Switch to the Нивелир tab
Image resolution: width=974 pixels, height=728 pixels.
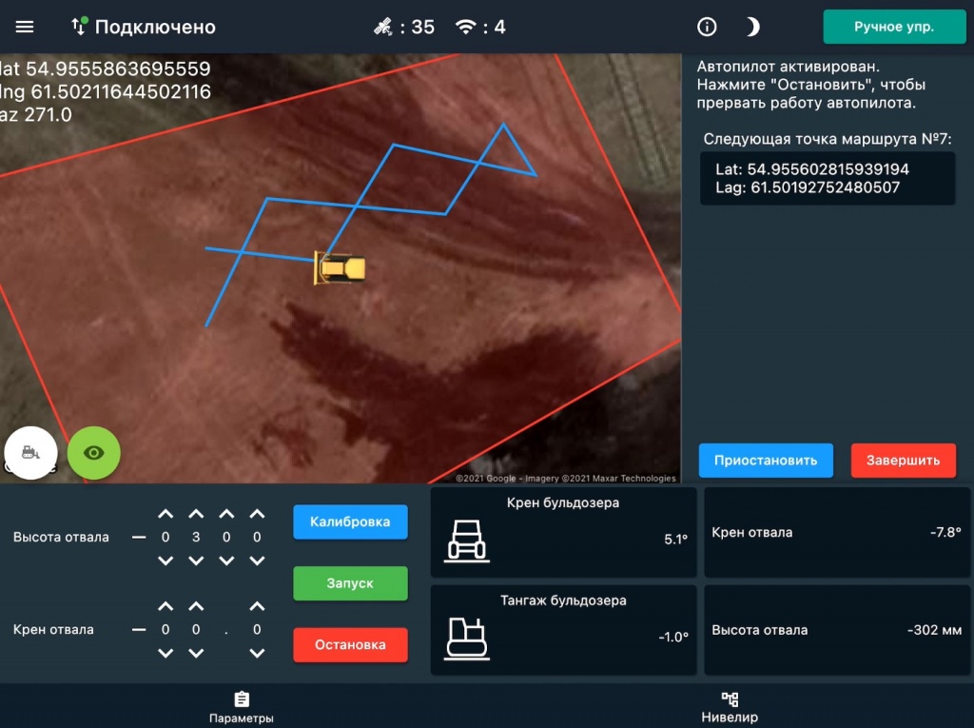point(730,707)
